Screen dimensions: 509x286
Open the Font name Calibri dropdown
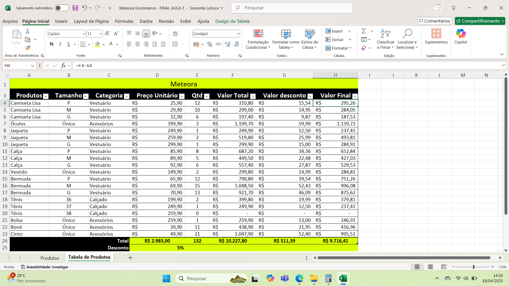point(84,34)
